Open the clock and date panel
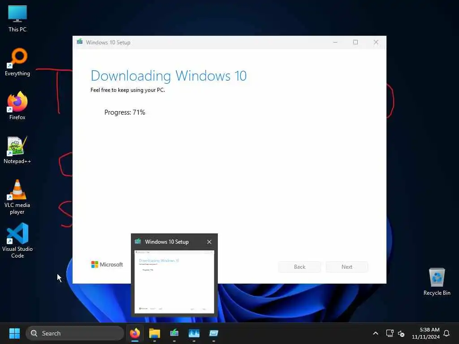Screen dimensions: 459x344 (426, 333)
